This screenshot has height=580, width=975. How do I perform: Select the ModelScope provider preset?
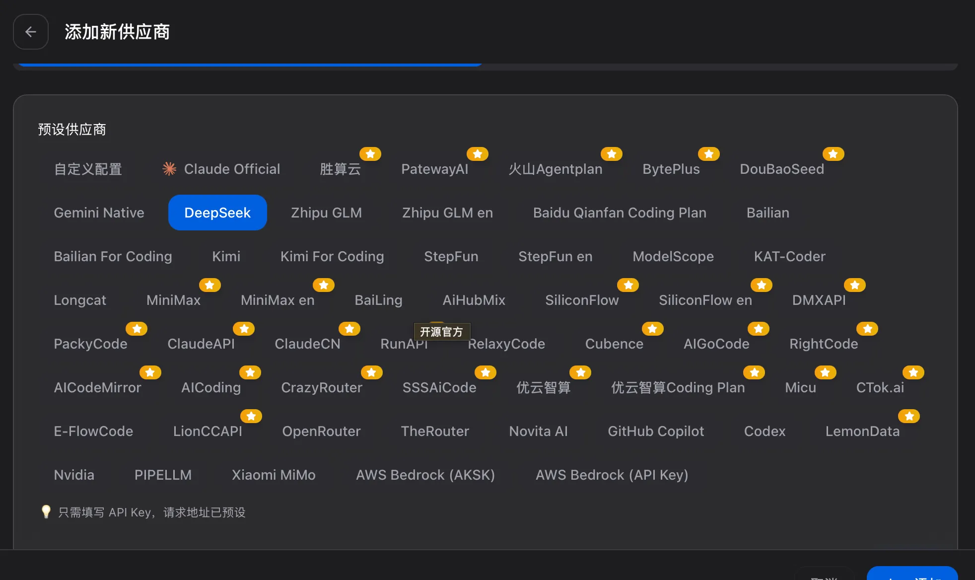coord(673,256)
